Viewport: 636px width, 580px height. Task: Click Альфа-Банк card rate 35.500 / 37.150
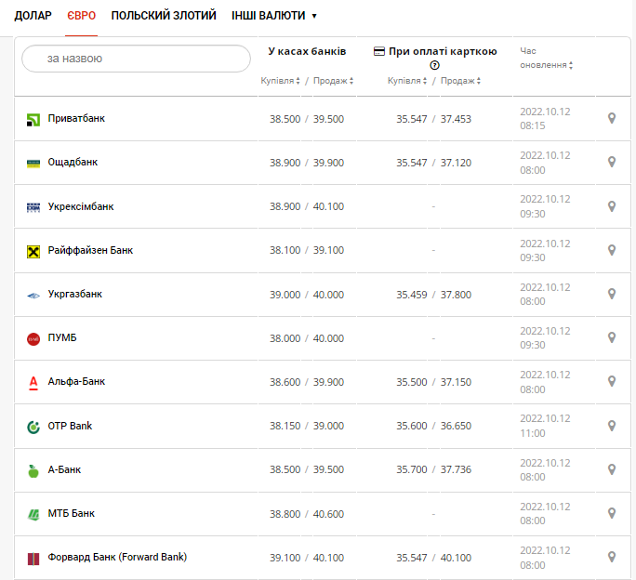pos(433,382)
